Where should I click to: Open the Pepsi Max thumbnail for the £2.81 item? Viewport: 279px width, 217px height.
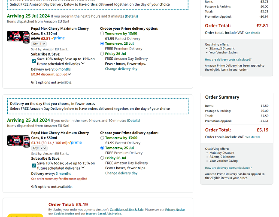[18, 36]
